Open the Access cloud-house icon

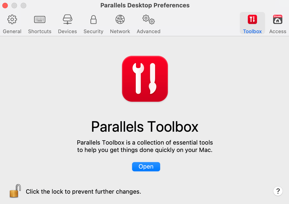(278, 19)
